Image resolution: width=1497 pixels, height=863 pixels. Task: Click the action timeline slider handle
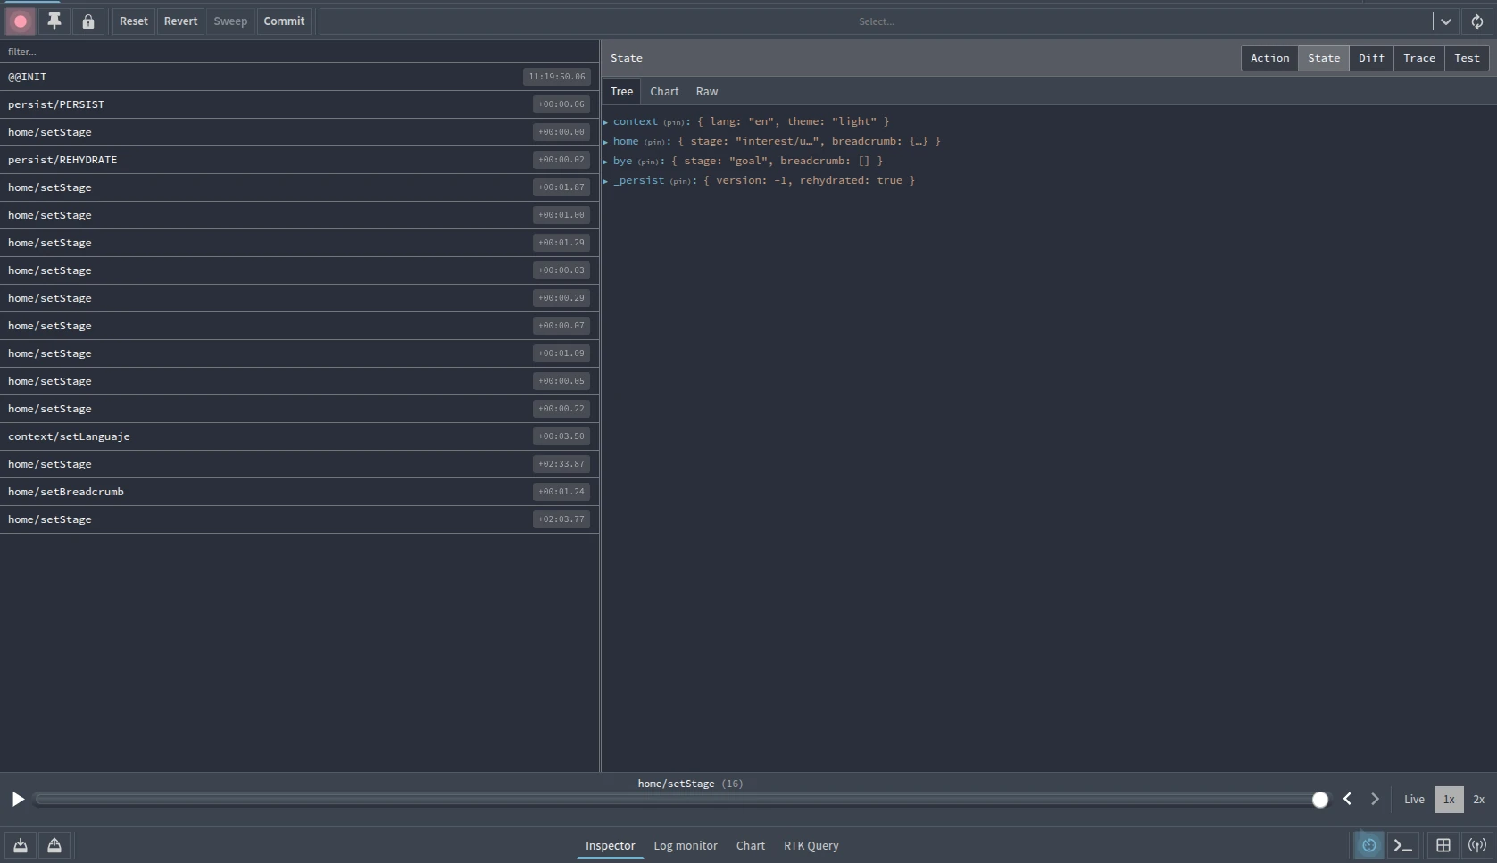pyautogui.click(x=1319, y=800)
